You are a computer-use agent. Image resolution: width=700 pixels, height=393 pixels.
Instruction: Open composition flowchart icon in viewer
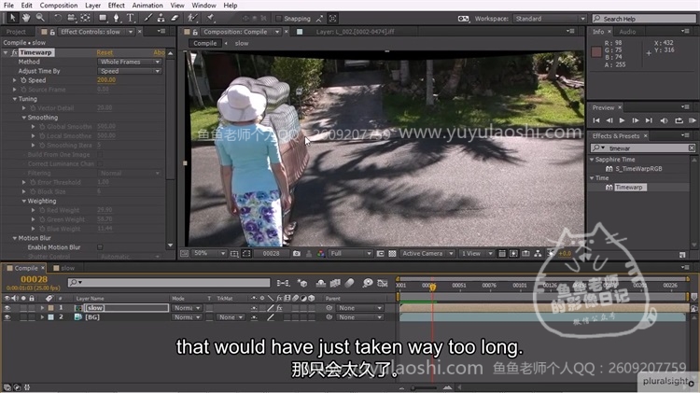(x=538, y=254)
